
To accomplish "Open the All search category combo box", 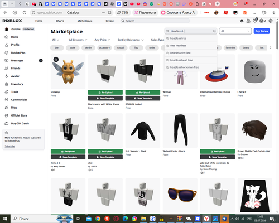I will pos(235,31).
